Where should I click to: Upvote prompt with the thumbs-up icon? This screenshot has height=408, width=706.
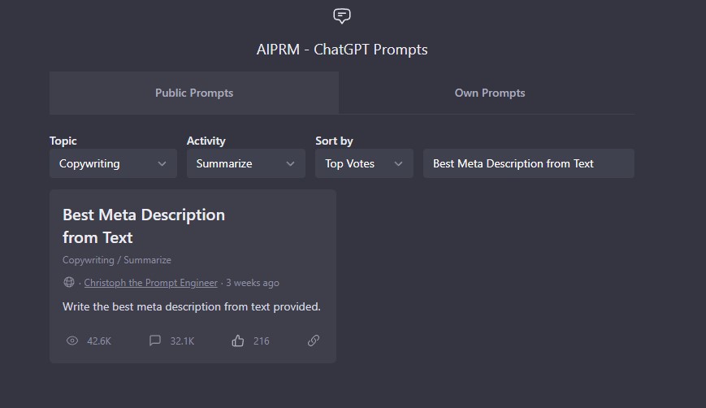coord(238,341)
